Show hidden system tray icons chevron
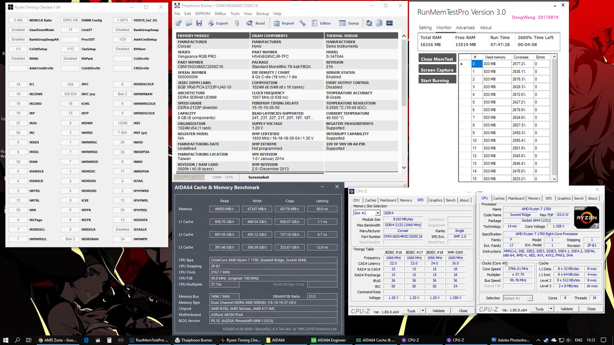614x345 pixels. click(x=538, y=340)
